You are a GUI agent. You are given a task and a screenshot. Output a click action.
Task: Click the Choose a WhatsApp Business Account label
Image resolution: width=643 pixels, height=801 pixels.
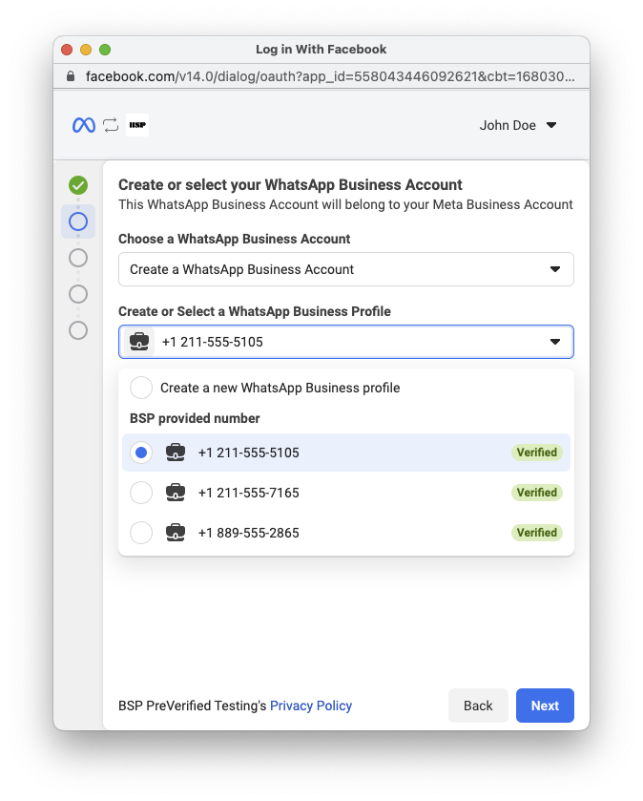pos(235,239)
